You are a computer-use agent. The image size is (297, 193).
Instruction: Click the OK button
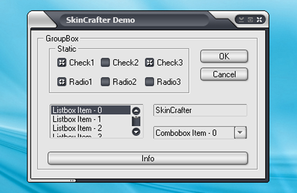[224, 56]
